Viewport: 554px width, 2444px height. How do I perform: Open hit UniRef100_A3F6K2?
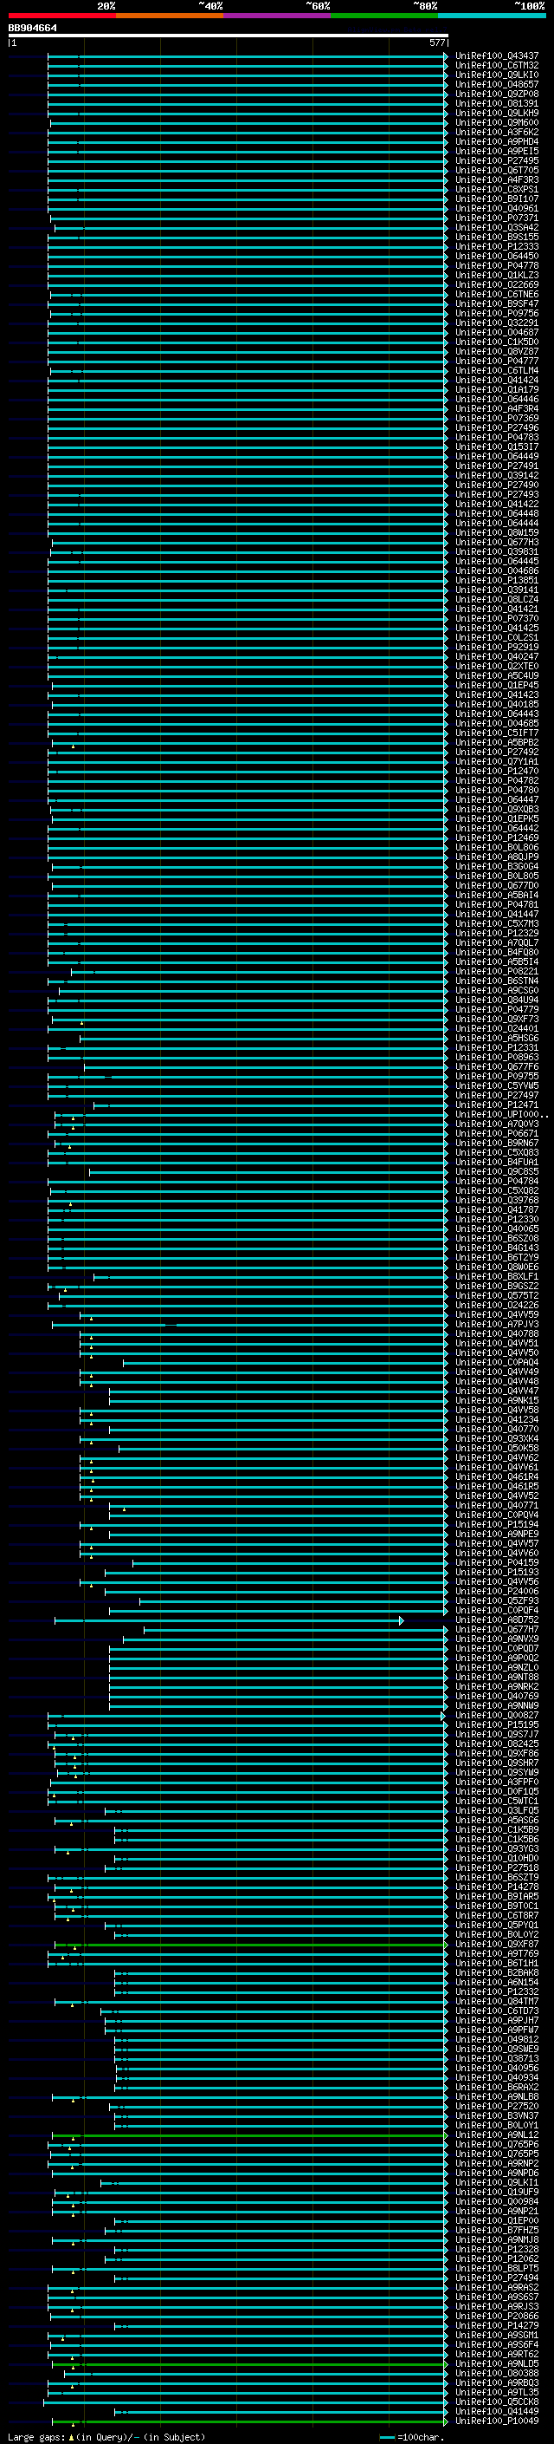[x=497, y=132]
